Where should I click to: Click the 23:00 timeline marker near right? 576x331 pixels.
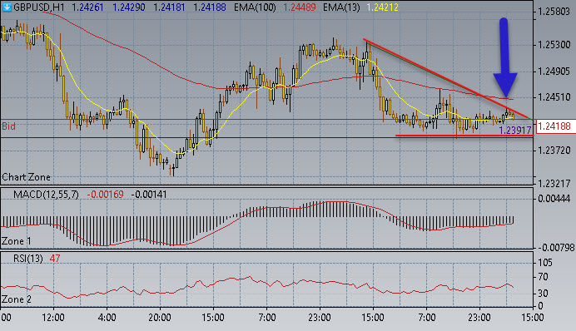click(x=479, y=317)
